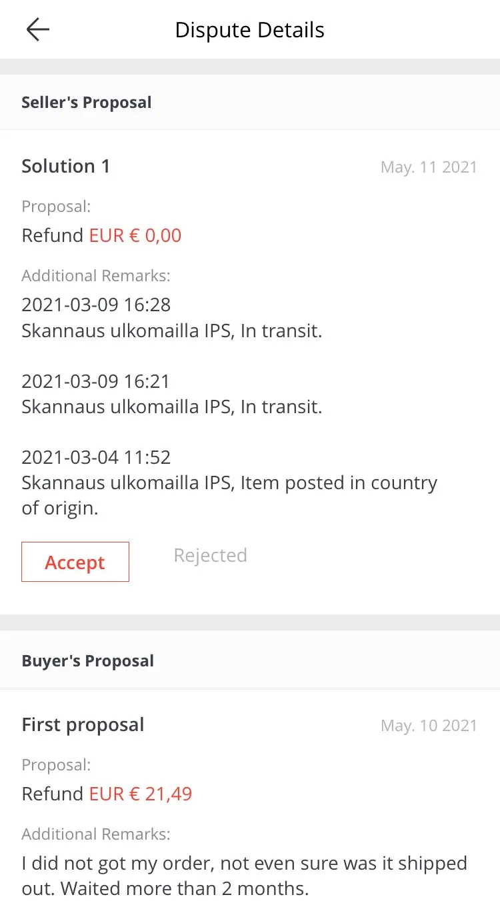Tap the back arrow icon
500x923 pixels.
(38, 29)
